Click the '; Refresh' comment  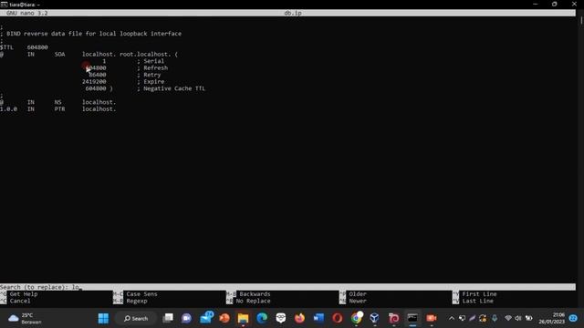(x=152, y=68)
